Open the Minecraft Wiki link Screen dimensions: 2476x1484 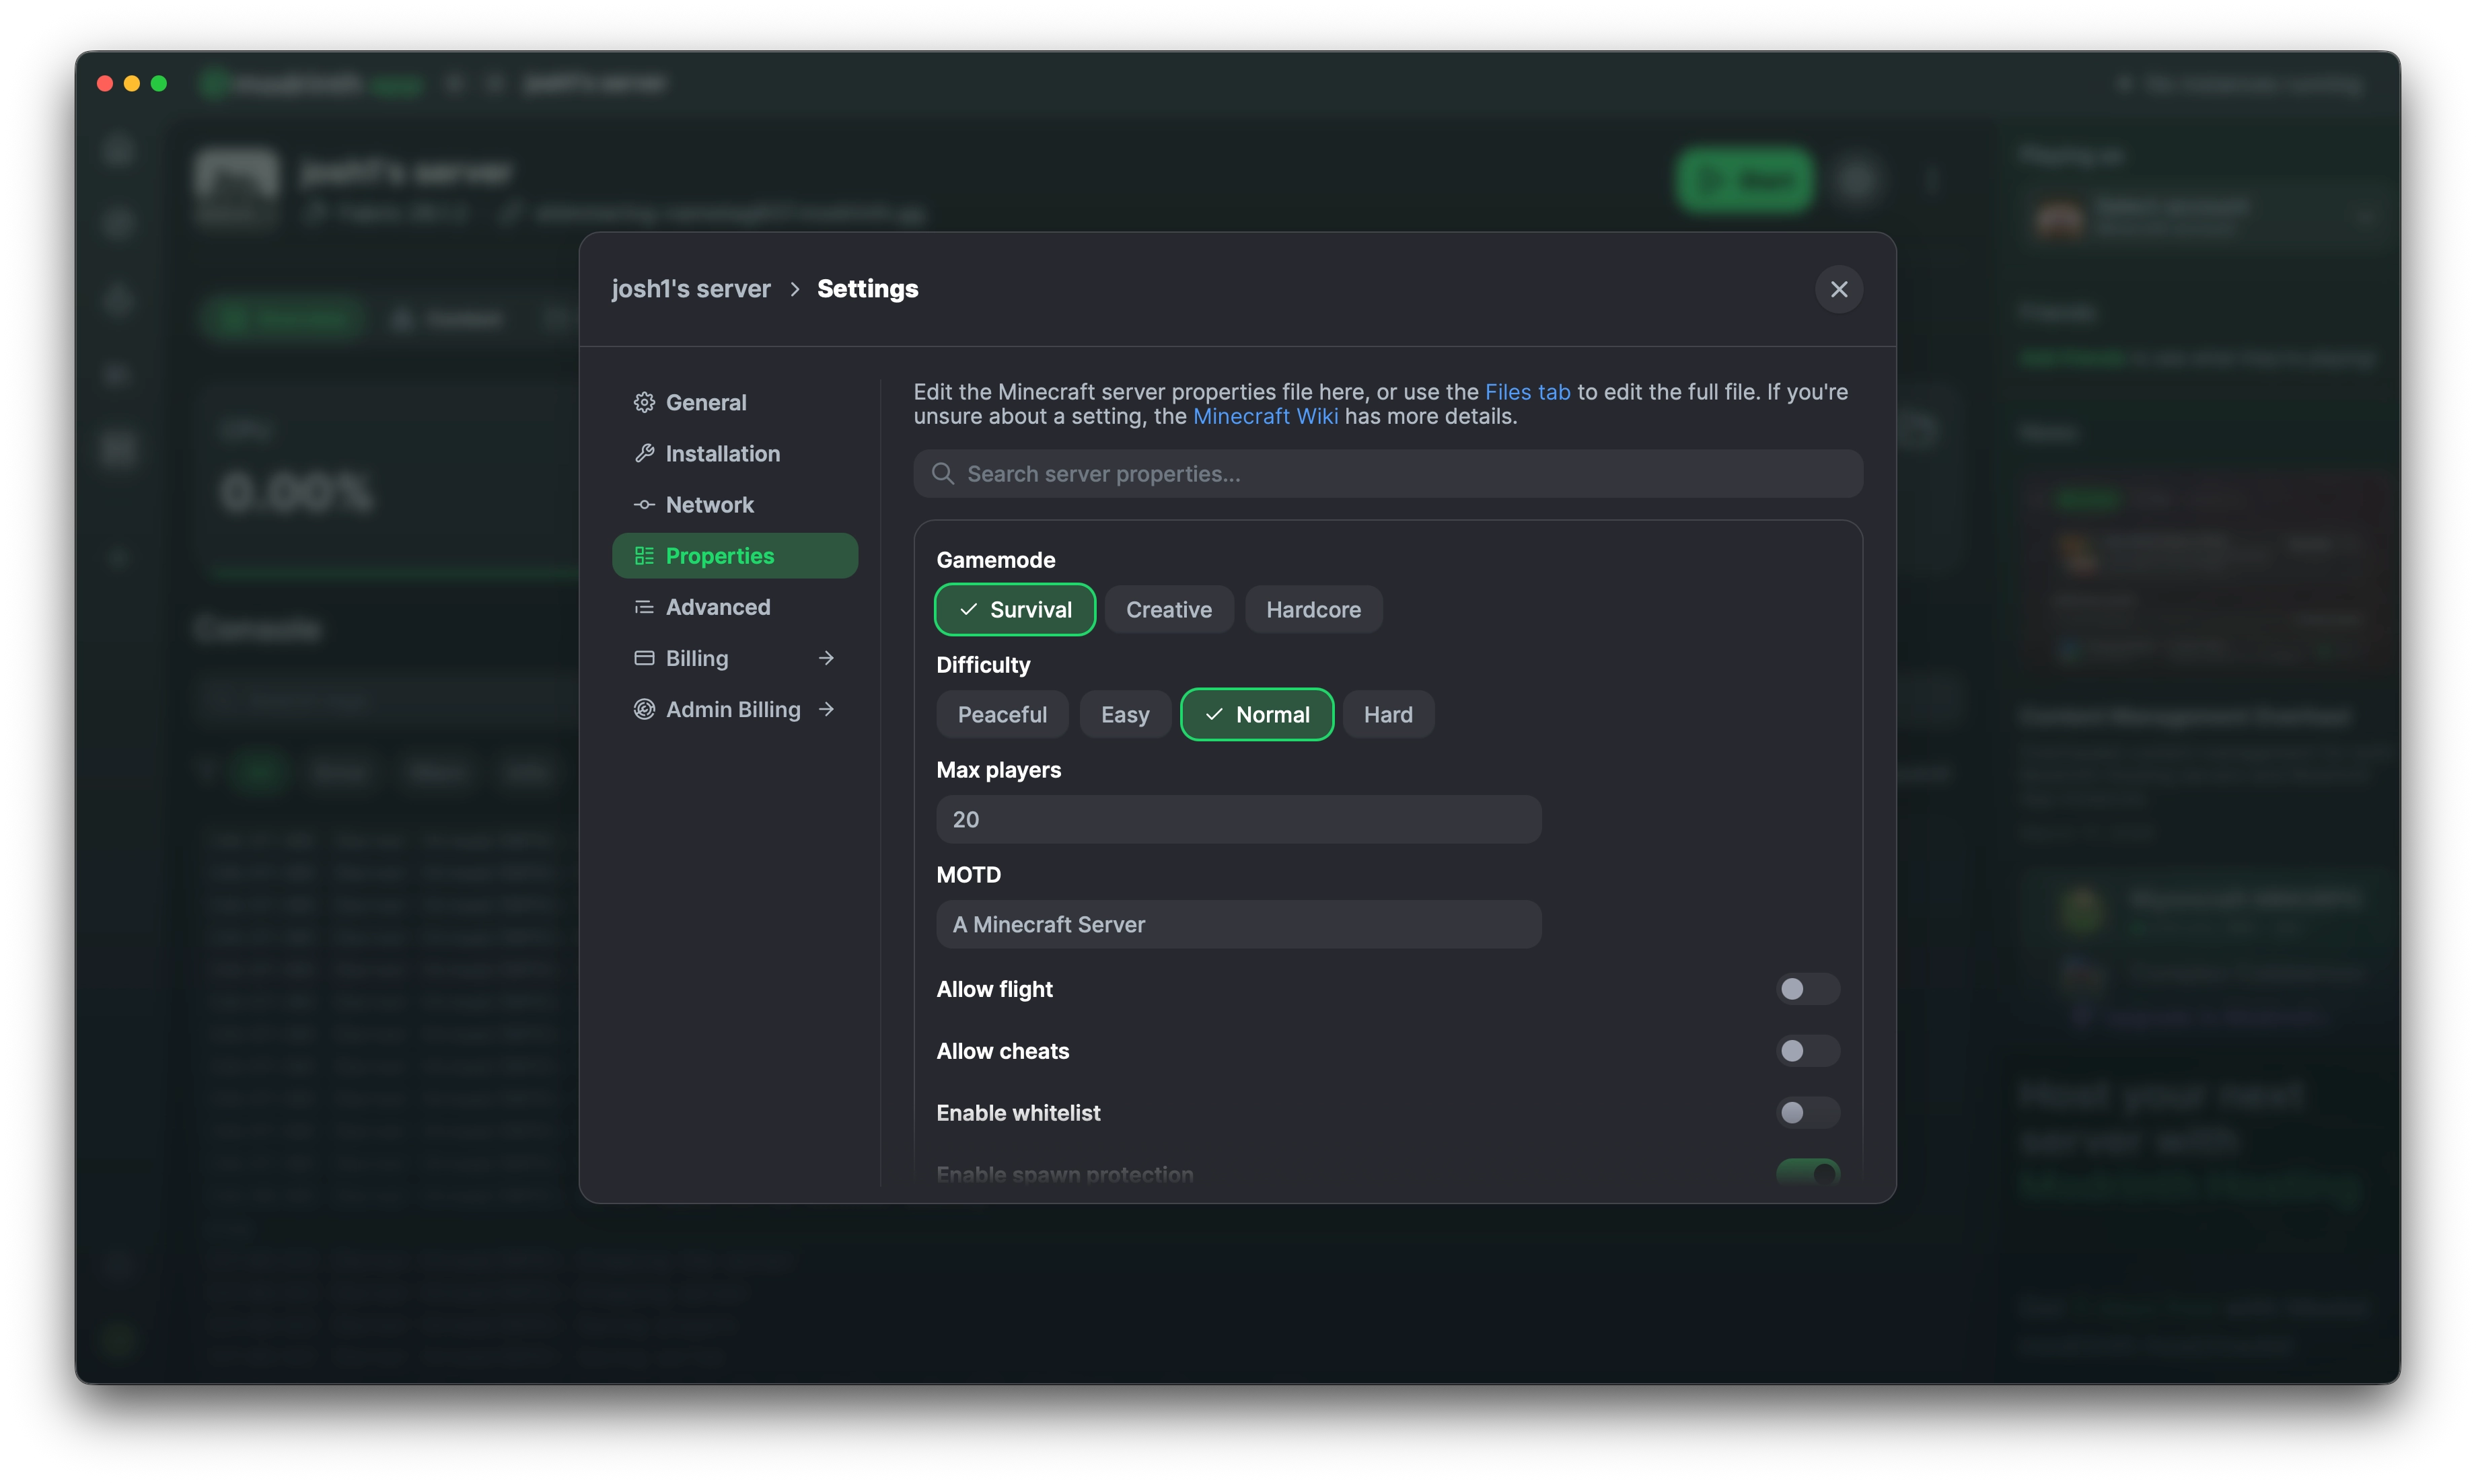[x=1265, y=416]
